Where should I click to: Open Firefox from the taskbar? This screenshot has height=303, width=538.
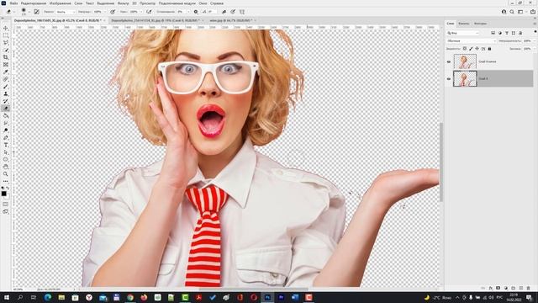point(144,297)
